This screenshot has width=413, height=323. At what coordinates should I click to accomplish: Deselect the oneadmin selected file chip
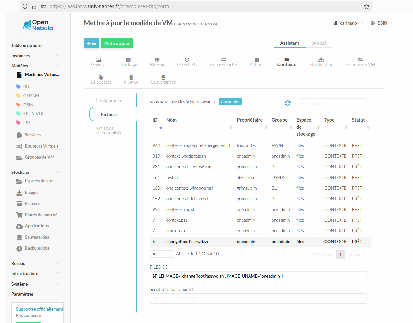230,102
